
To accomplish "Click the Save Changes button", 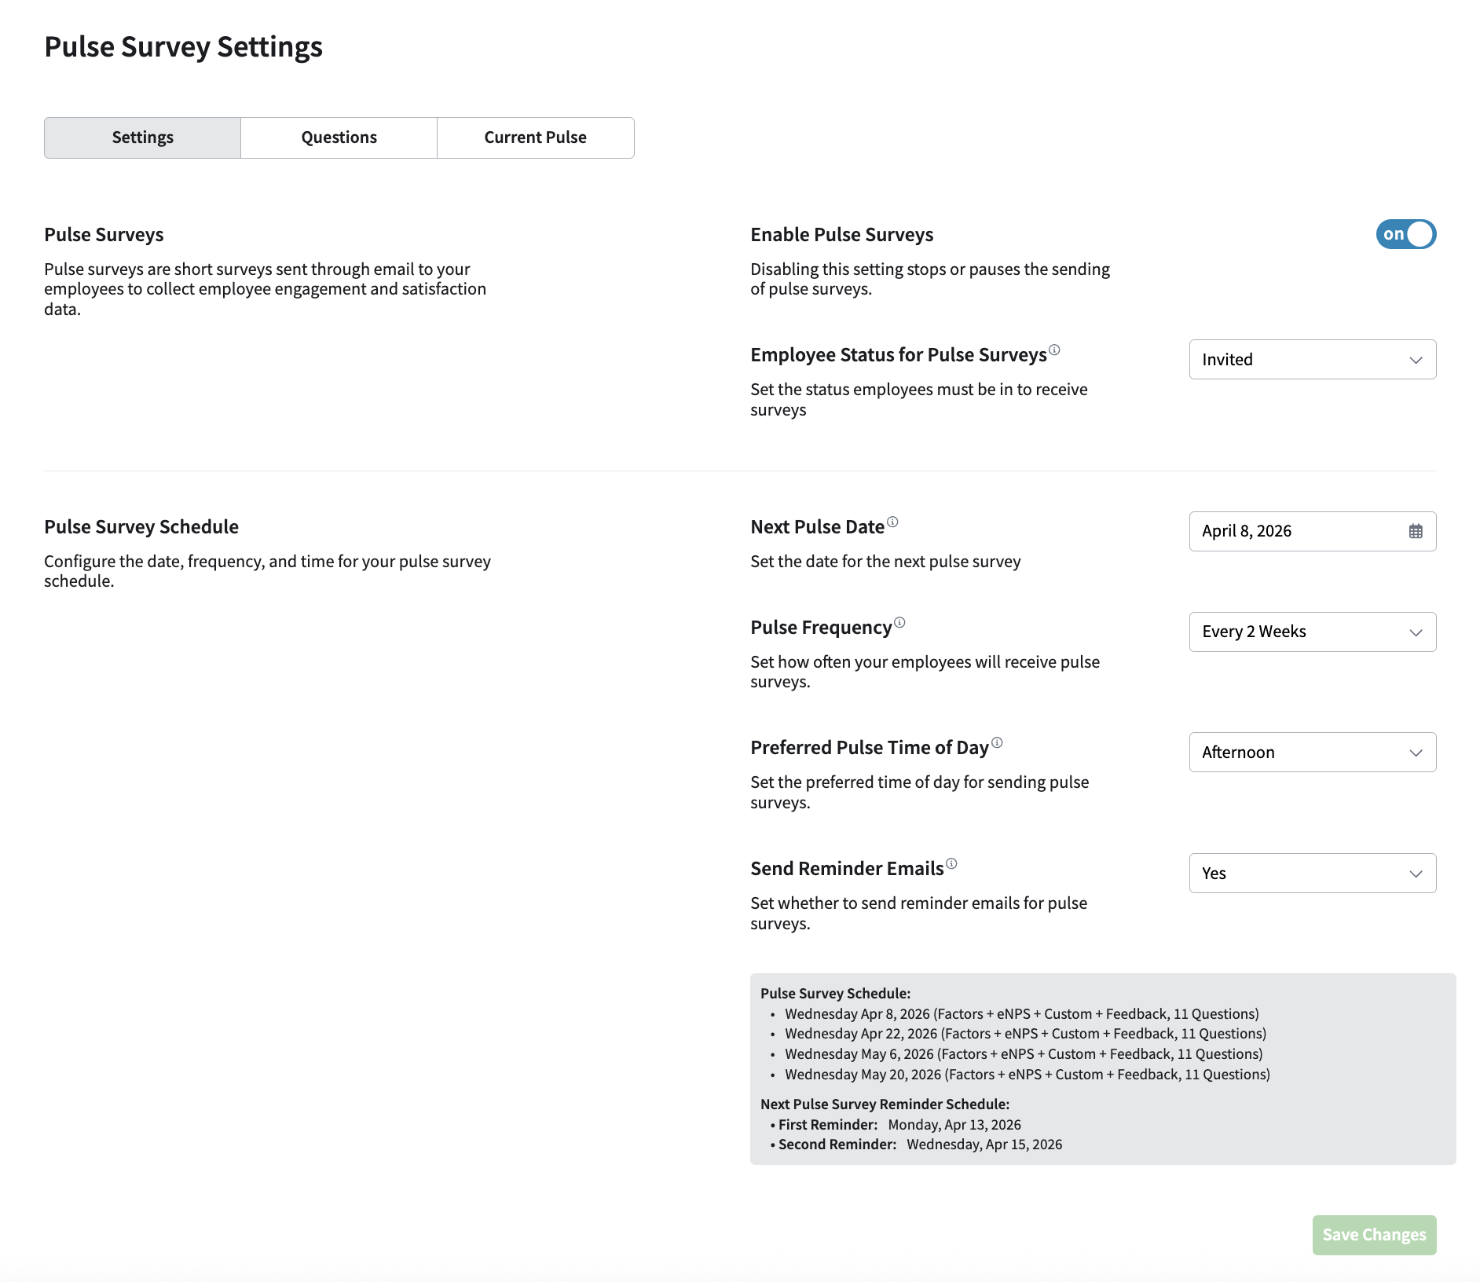I will point(1374,1235).
